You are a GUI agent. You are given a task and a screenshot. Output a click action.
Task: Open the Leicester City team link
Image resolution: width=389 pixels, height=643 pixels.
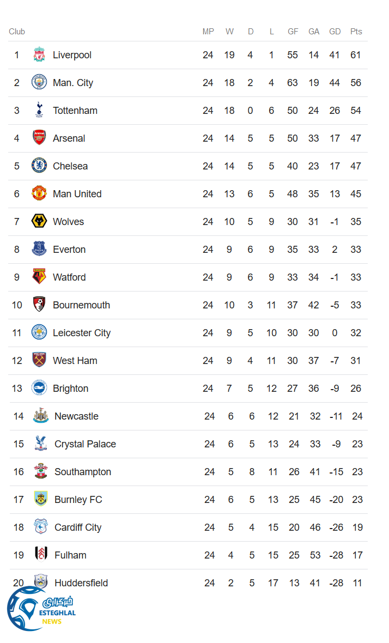coord(82,333)
